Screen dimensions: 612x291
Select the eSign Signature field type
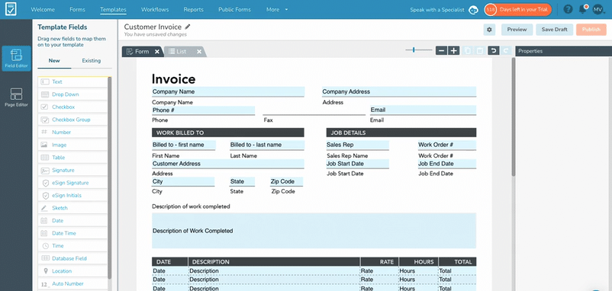pyautogui.click(x=72, y=183)
